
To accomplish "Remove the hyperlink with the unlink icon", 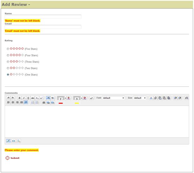I will click(x=53, y=102).
